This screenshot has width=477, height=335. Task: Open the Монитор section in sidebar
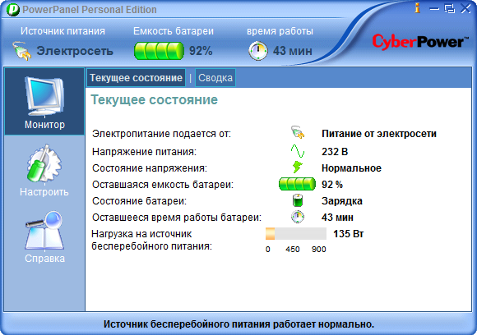44,102
